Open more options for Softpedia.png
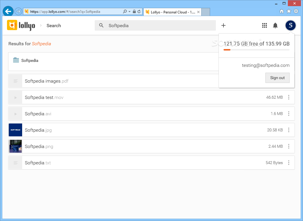 [x=289, y=146]
